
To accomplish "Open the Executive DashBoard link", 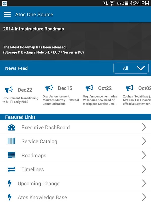I will (x=75, y=127).
